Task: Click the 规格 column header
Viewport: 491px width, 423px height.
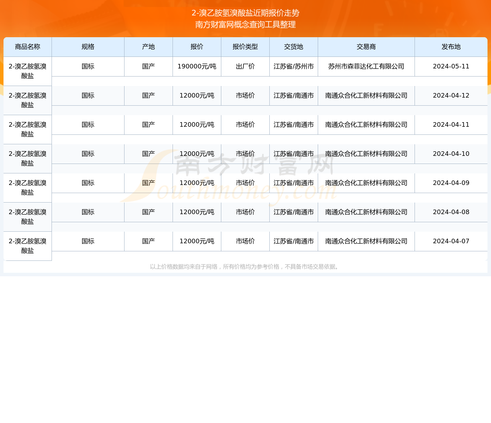Action: (88, 47)
